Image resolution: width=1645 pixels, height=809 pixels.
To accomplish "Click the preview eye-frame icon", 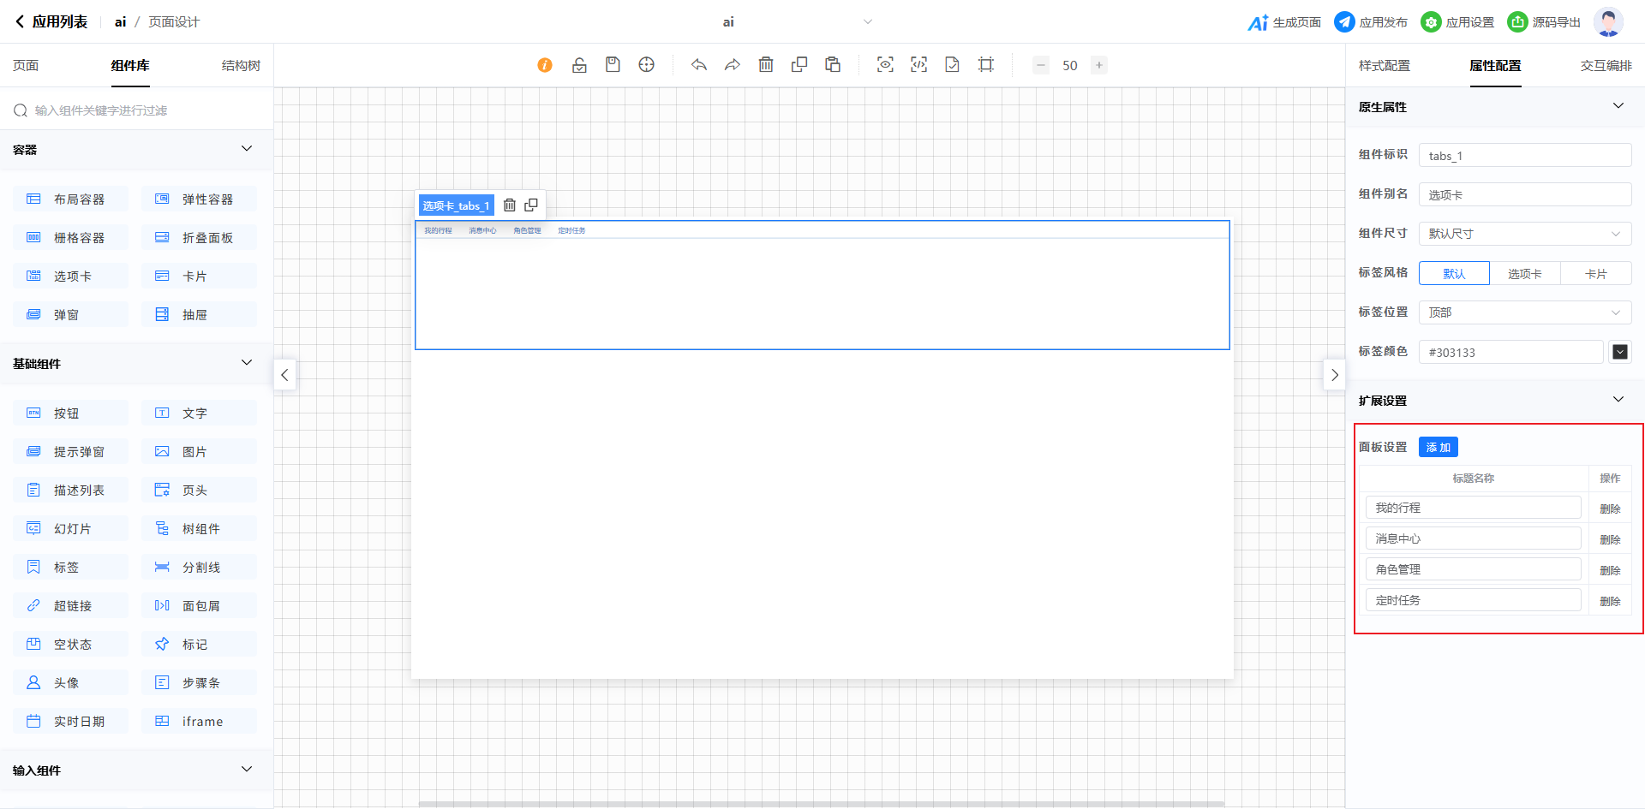I will [x=885, y=65].
